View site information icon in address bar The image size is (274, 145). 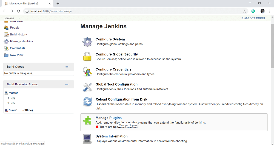pyautogui.click(x=27, y=11)
